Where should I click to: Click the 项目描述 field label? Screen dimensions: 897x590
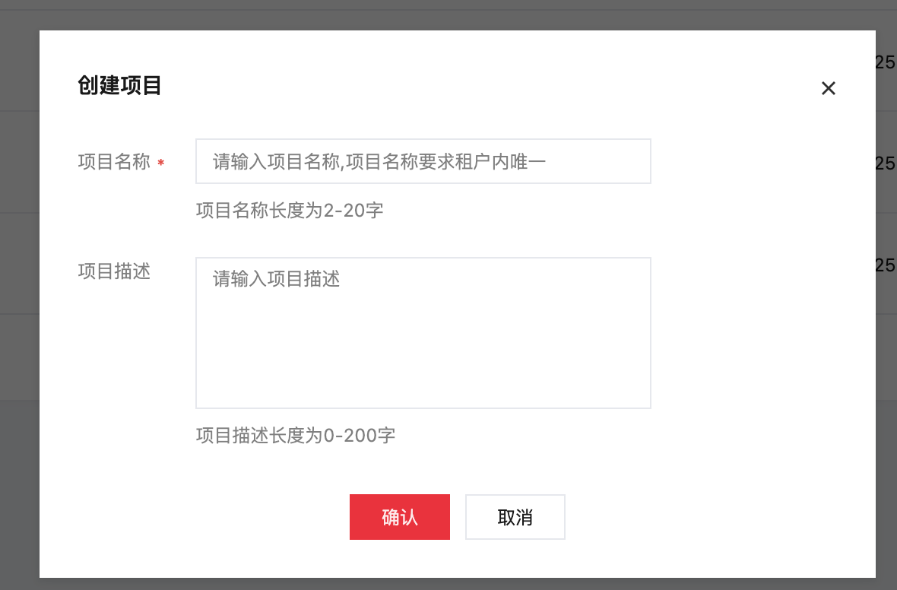point(114,271)
